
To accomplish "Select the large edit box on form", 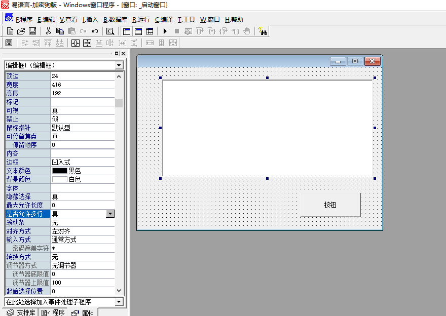I will pos(268,128).
